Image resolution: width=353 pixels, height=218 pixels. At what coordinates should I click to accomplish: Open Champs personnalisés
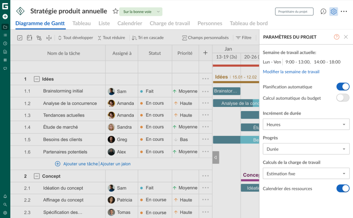tap(205, 38)
